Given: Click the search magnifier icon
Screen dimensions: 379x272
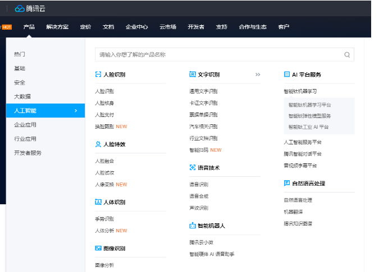Looking at the screenshot, I should pyautogui.click(x=347, y=55).
